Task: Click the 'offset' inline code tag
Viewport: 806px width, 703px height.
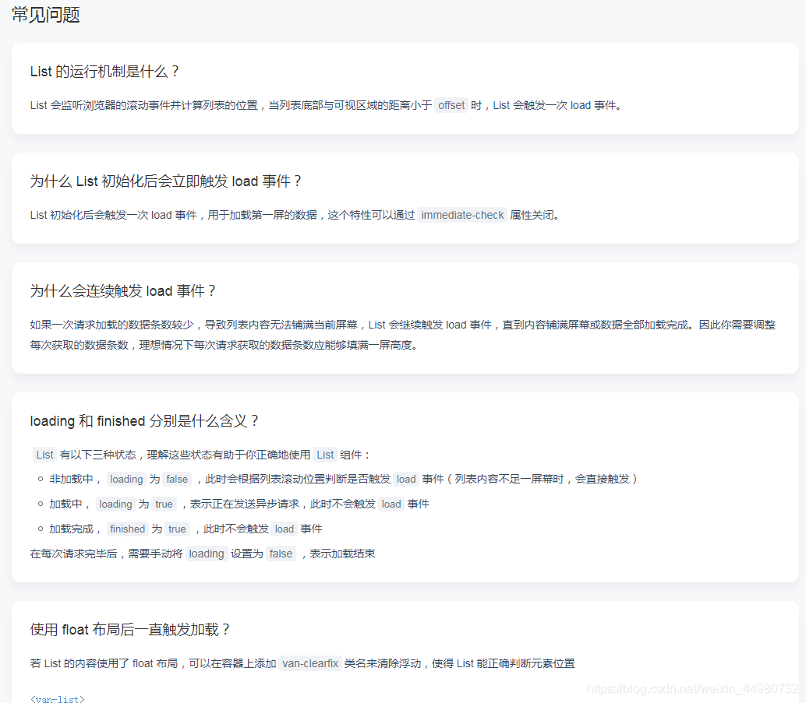Action: tap(451, 105)
